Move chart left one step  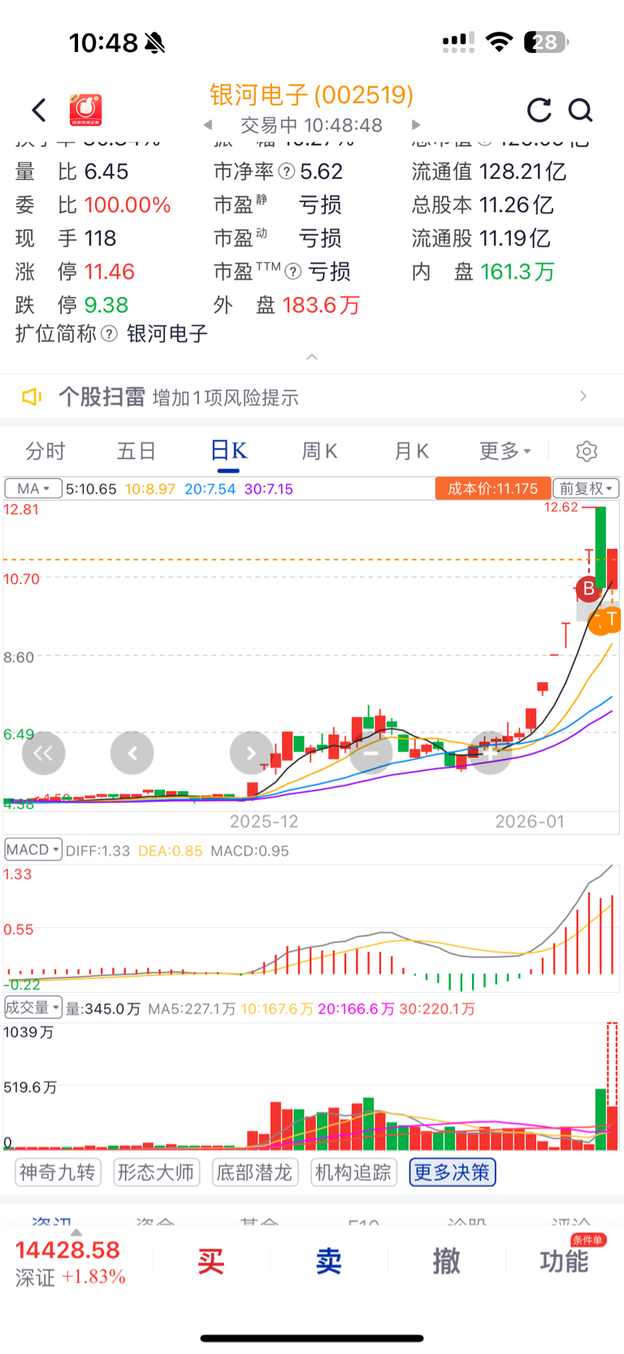[x=132, y=753]
